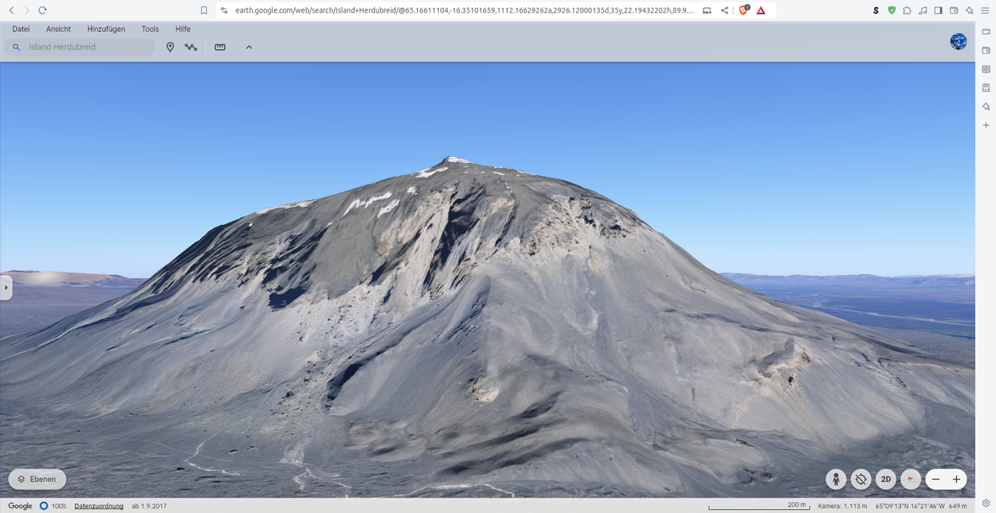996x513 pixels.
Task: Open Brave Talk camera in sidebar
Action: (x=986, y=31)
